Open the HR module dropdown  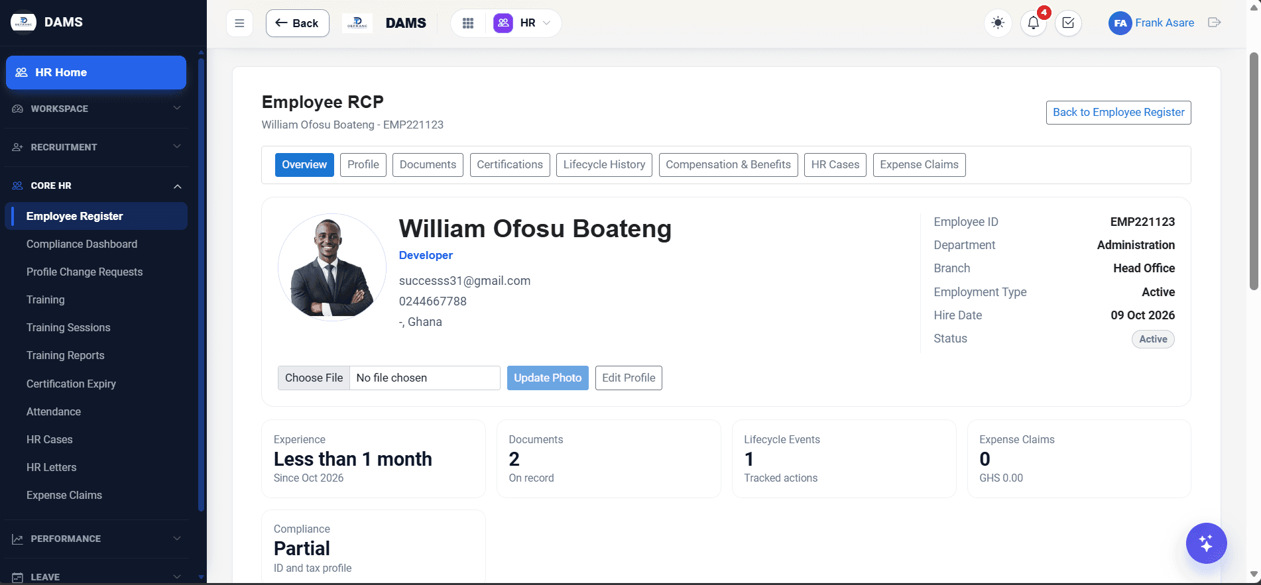click(x=524, y=23)
